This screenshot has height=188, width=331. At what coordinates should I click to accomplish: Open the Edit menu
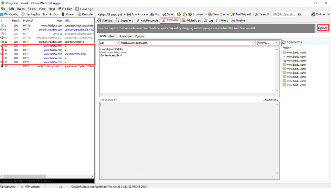[x=11, y=9]
